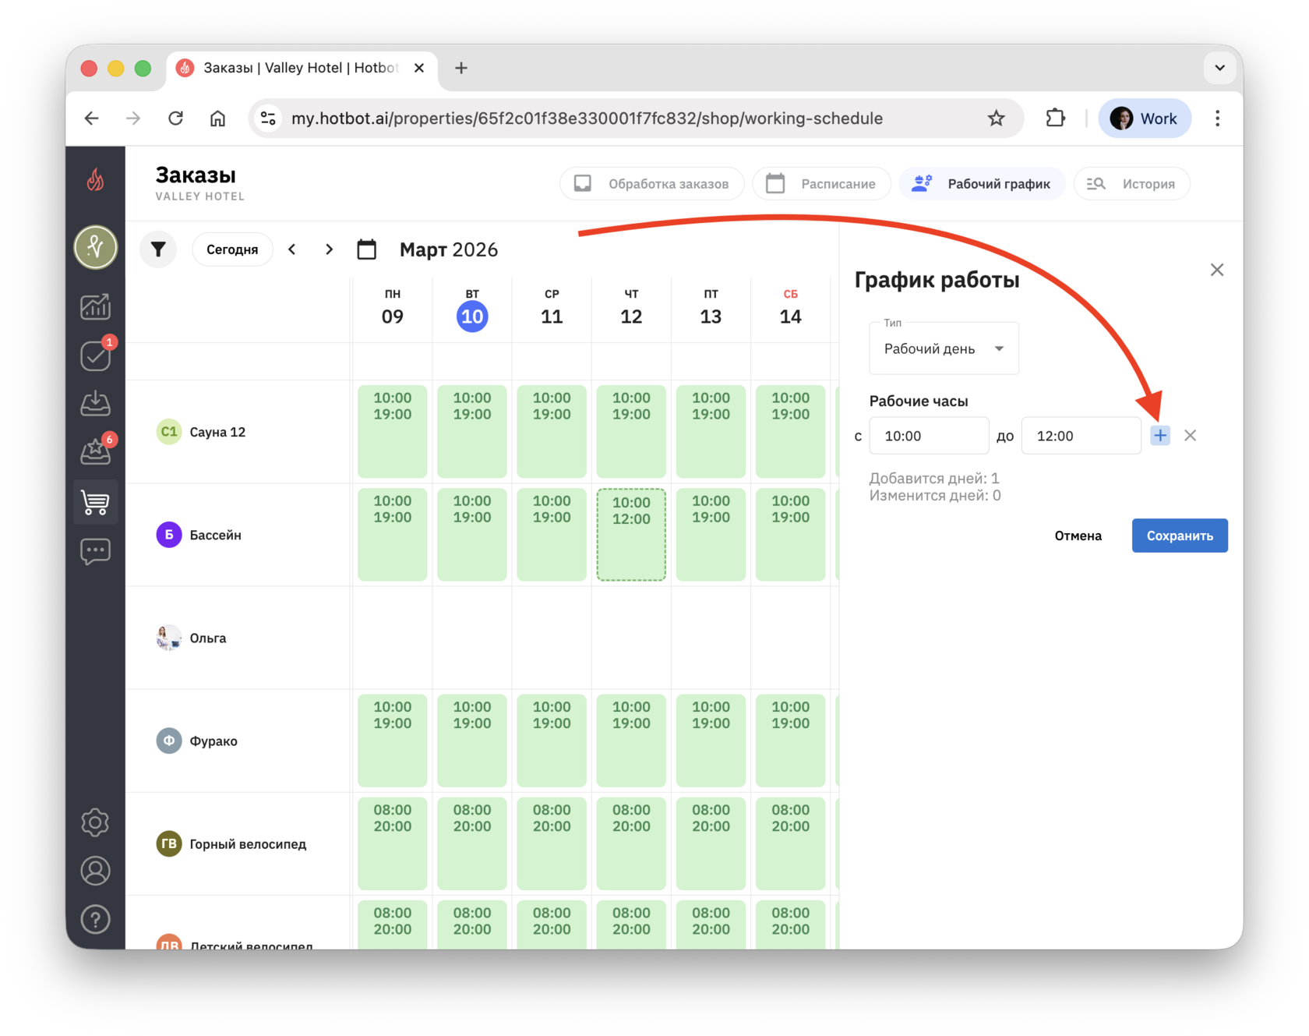
Task: Select Сауна 12 Thursday 12 shift cell
Action: (631, 431)
